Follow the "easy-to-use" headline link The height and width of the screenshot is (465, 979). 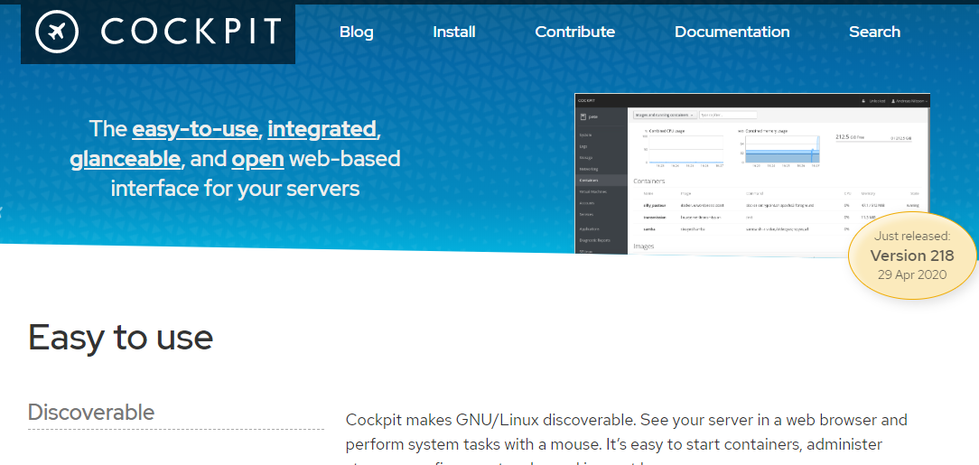click(195, 129)
